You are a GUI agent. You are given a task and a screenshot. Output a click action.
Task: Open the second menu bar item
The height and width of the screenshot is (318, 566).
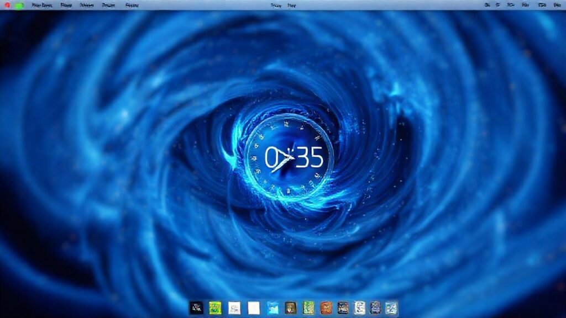click(x=66, y=5)
